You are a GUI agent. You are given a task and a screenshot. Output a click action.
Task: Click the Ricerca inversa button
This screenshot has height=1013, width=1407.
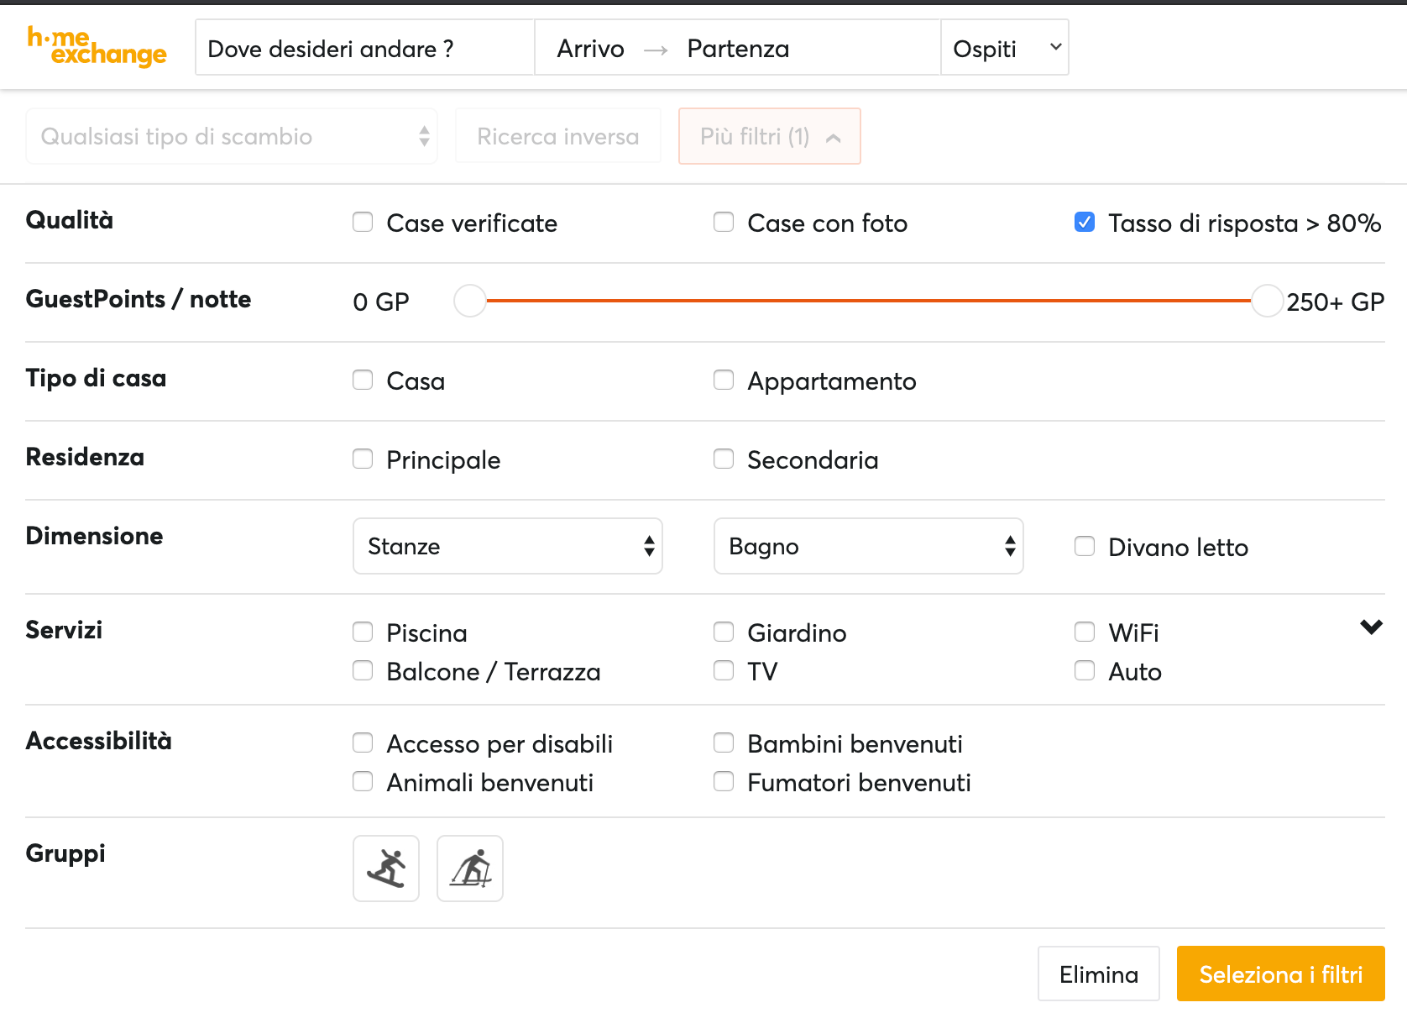tap(557, 136)
